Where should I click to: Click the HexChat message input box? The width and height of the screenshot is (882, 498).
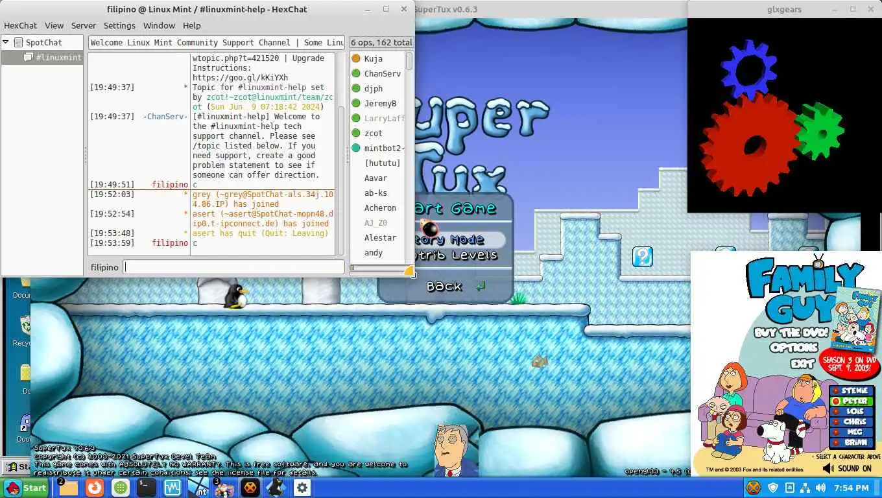coord(234,267)
